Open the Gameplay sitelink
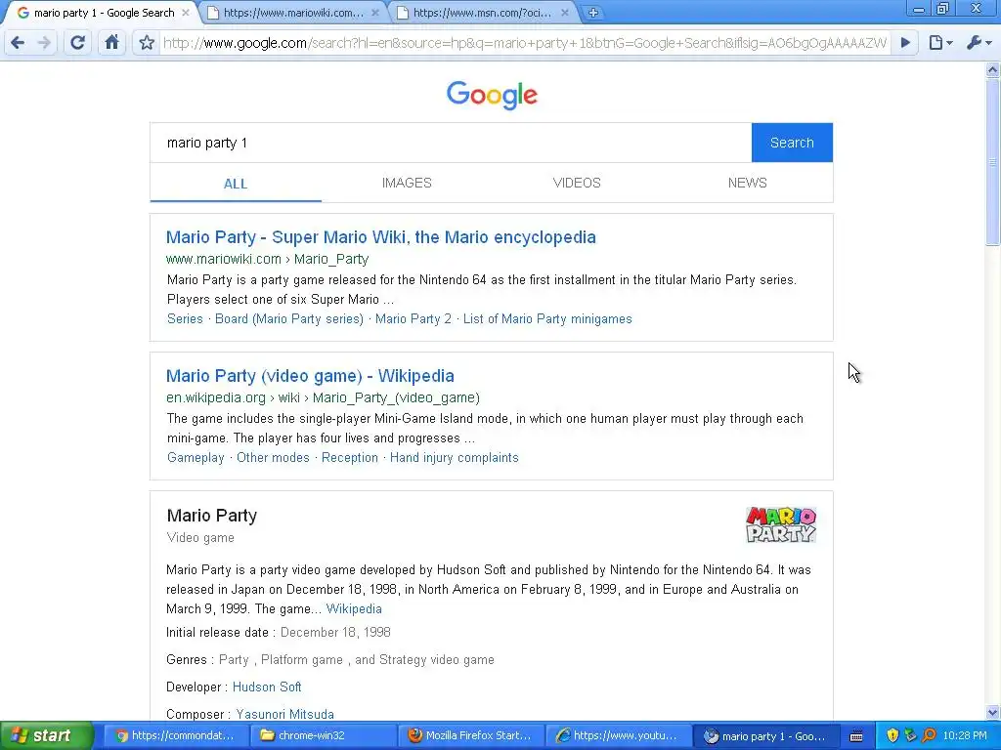The height and width of the screenshot is (750, 1001). click(196, 458)
